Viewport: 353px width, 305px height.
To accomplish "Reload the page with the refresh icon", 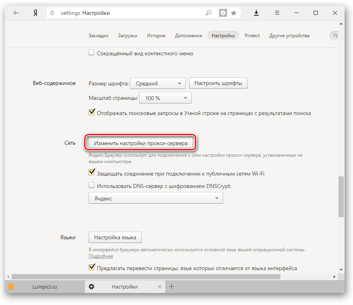I will [52, 13].
